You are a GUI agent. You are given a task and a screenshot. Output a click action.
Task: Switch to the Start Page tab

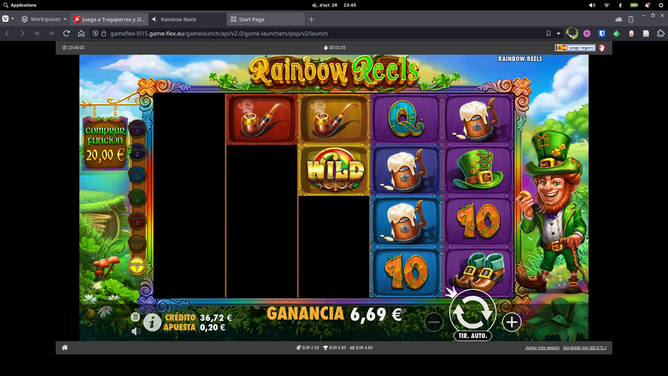(266, 19)
